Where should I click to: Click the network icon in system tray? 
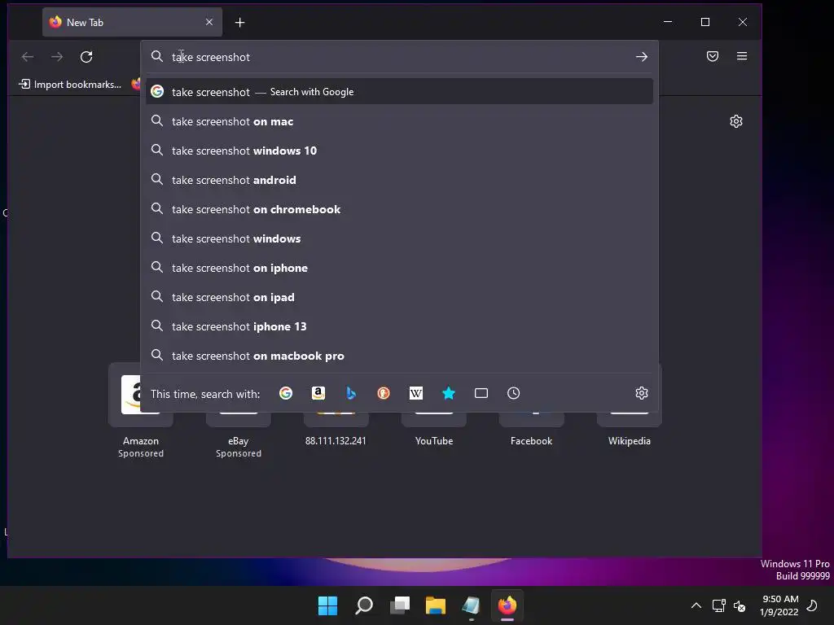pos(718,605)
